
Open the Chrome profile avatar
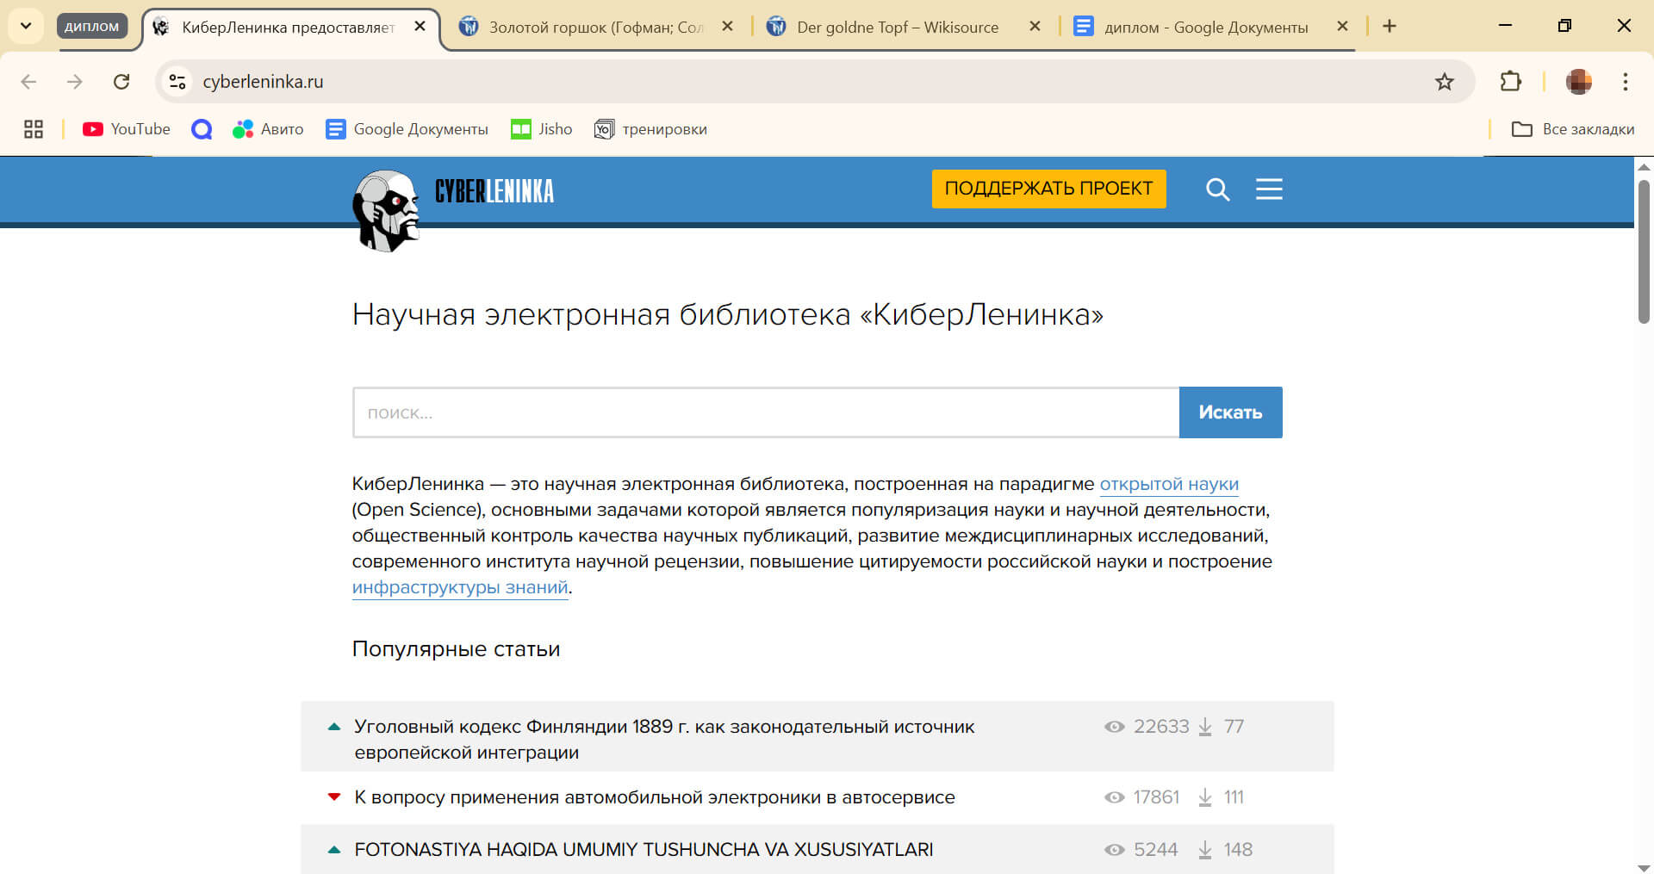[1579, 82]
